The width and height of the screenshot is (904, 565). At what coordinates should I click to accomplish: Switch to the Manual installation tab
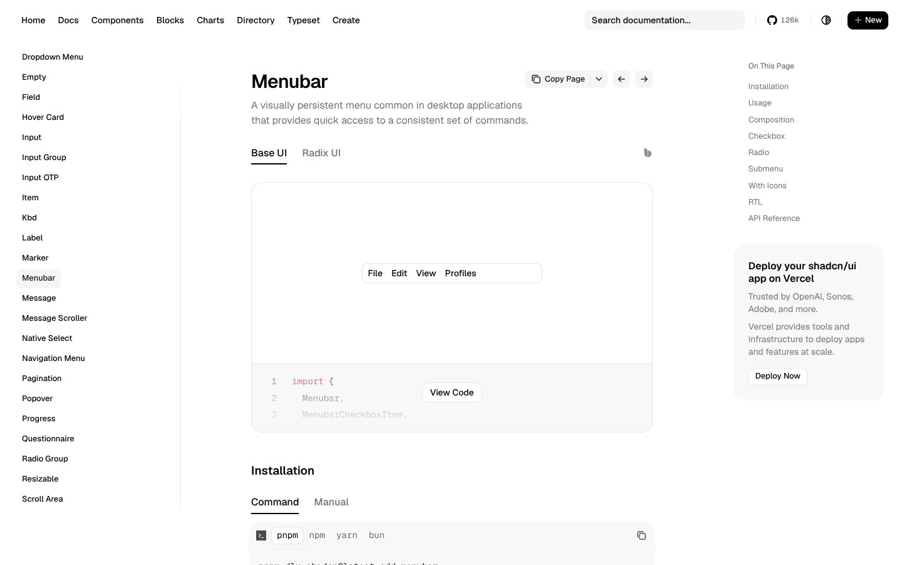click(331, 502)
